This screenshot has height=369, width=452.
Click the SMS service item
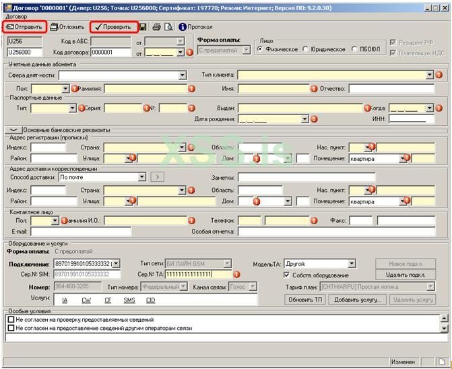[x=129, y=300]
